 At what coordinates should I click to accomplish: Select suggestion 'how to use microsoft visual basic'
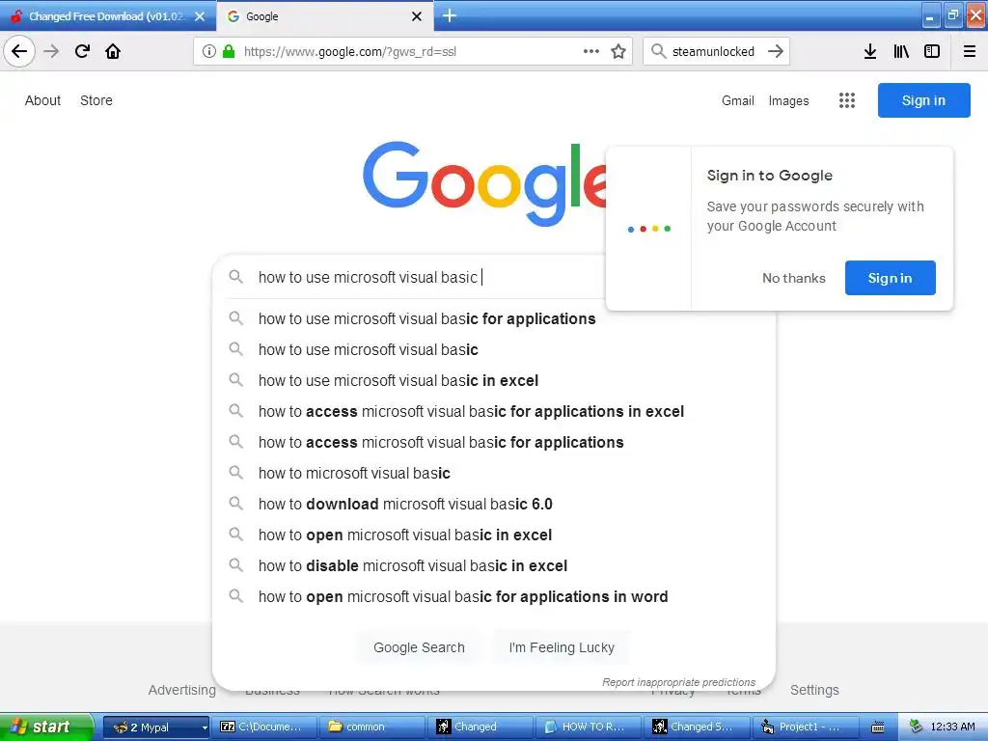[493, 349]
